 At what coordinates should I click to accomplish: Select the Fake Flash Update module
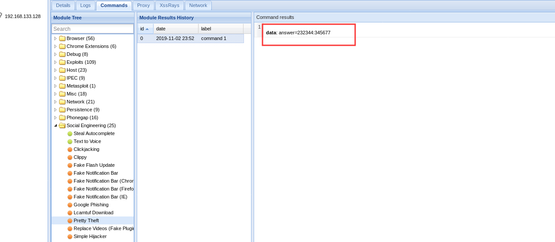(94, 165)
